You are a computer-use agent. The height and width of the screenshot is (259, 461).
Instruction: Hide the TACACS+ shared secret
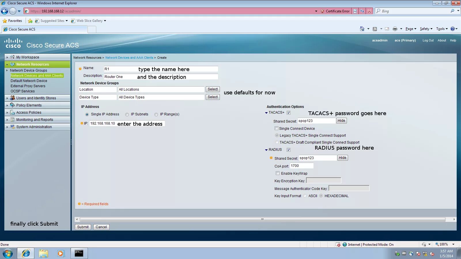(x=341, y=121)
